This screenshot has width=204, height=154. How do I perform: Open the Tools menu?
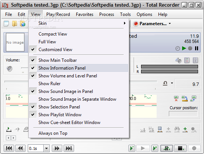pos(125,14)
